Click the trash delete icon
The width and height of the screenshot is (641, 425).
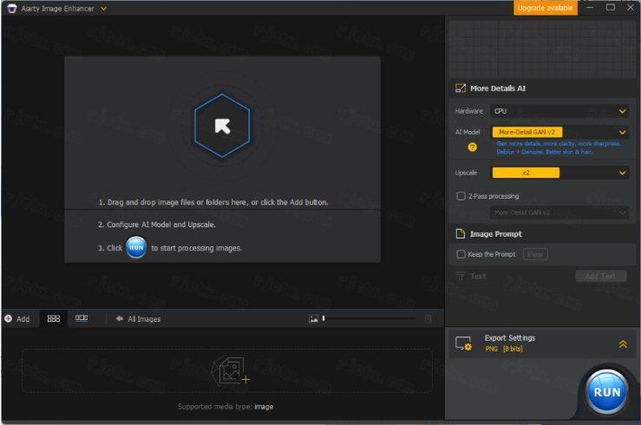coord(428,318)
